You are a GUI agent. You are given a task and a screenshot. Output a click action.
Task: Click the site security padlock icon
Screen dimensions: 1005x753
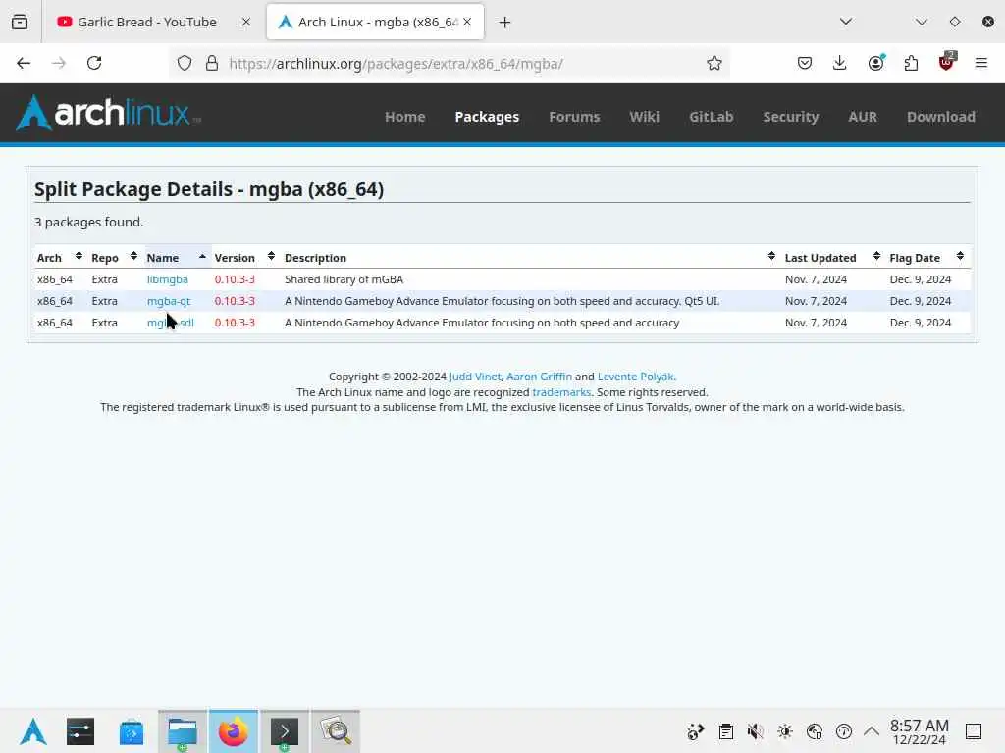click(212, 64)
